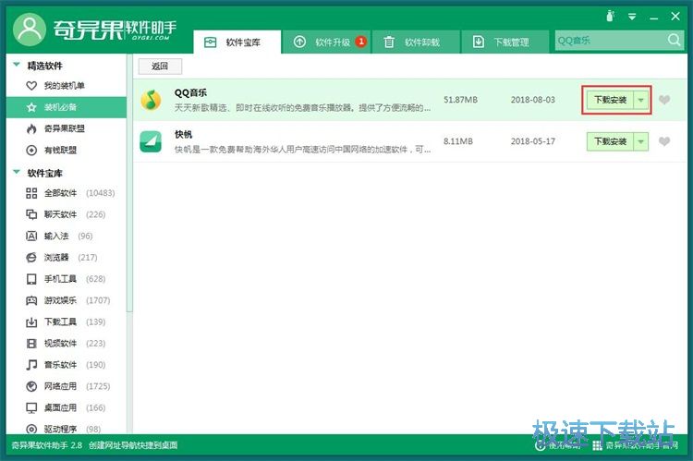Click the 返回 back button
Screen dimensions: 693x461
160,67
